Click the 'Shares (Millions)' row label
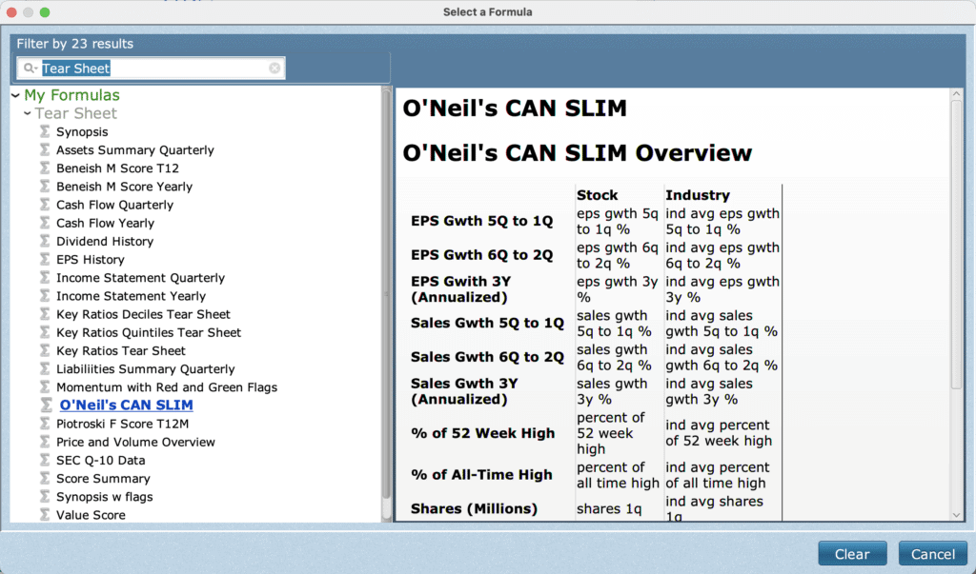The width and height of the screenshot is (976, 574). click(474, 508)
